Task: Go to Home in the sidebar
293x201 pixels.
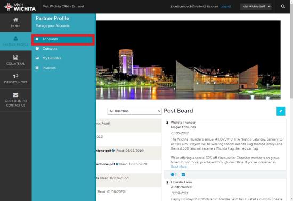Action: pyautogui.click(x=15, y=22)
